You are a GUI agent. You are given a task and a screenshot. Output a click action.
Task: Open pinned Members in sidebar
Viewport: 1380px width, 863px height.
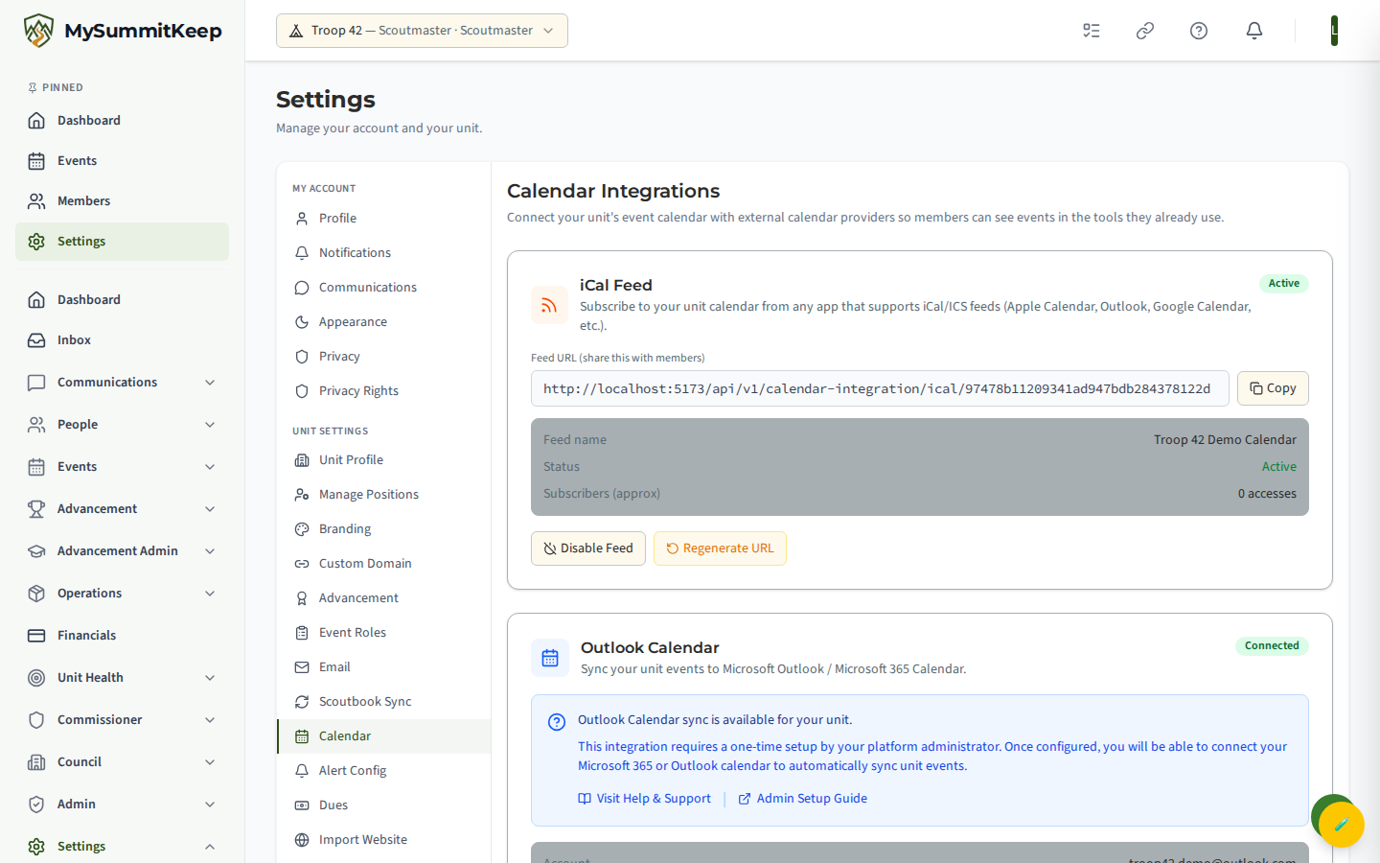coord(122,201)
